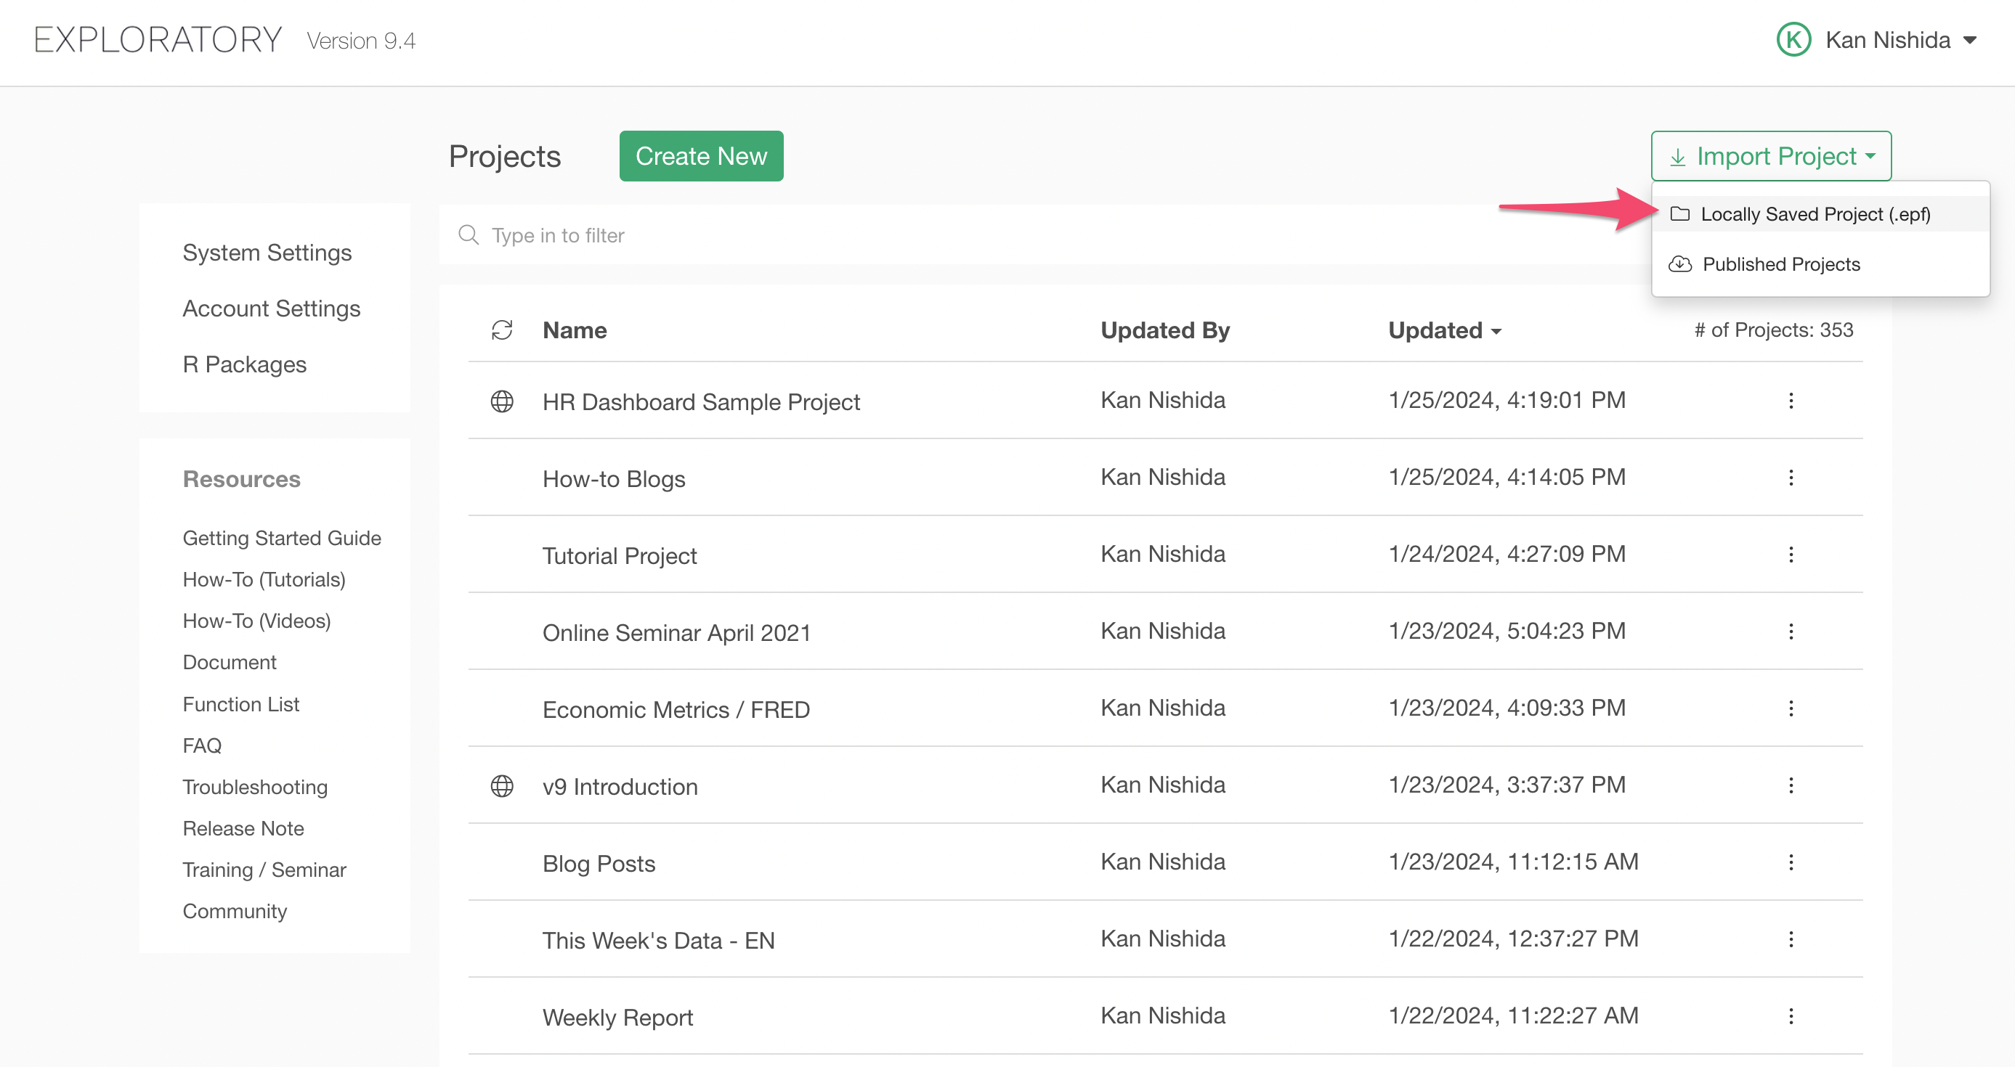Image resolution: width=2015 pixels, height=1067 pixels.
Task: Click globe icon next to HR Dashboard Sample Project
Action: point(501,401)
